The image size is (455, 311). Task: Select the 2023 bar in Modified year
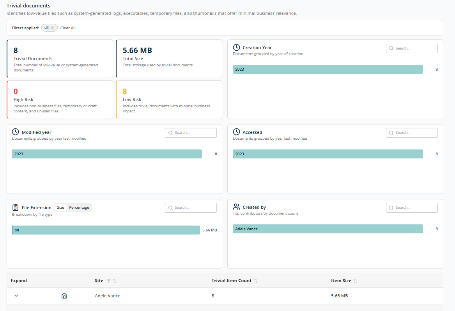coord(107,154)
